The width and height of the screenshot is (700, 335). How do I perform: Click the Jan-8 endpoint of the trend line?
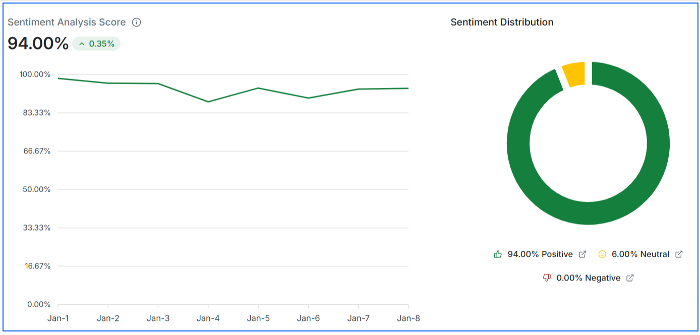click(x=410, y=88)
